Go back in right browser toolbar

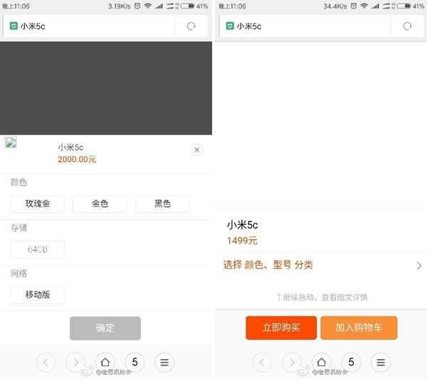point(262,362)
